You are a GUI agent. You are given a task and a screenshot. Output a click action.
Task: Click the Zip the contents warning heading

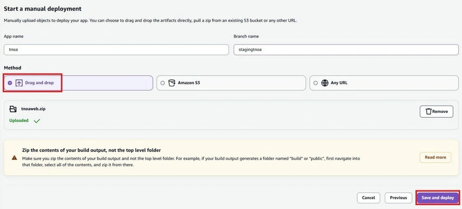click(91, 150)
